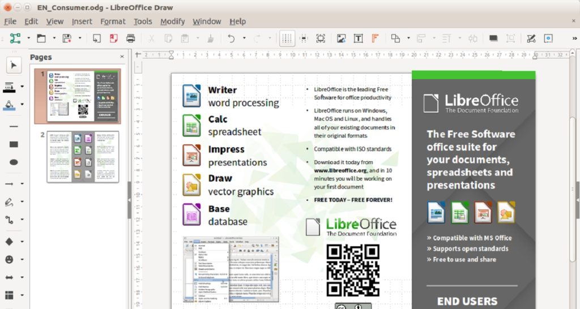Image resolution: width=580 pixels, height=309 pixels.
Task: Click the Export as PDF icon
Action: pos(113,38)
